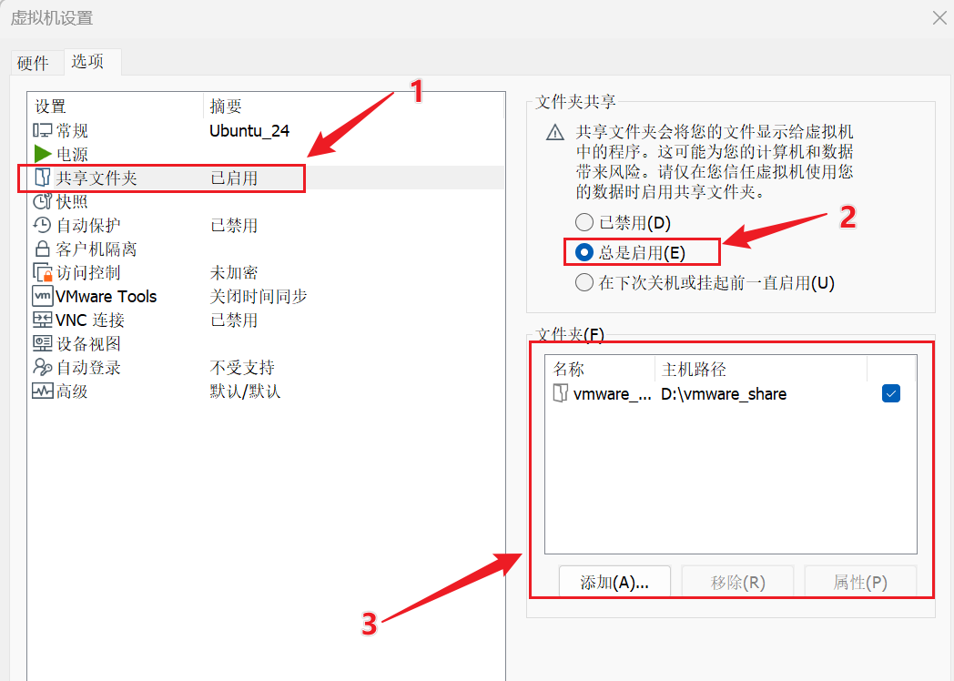The width and height of the screenshot is (954, 681).
Task: Select the 总是启用(E) radio button
Action: [584, 252]
